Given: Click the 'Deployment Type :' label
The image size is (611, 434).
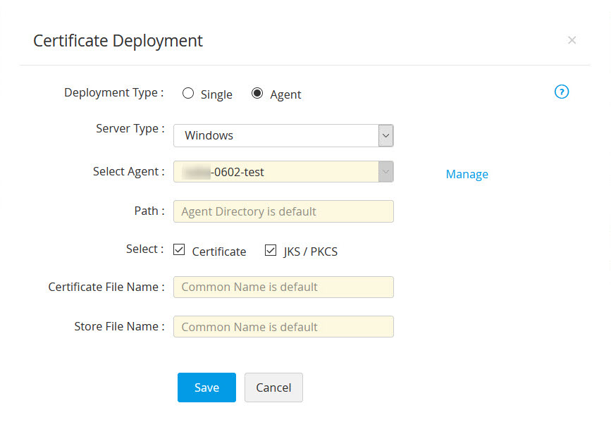Looking at the screenshot, I should coord(113,92).
